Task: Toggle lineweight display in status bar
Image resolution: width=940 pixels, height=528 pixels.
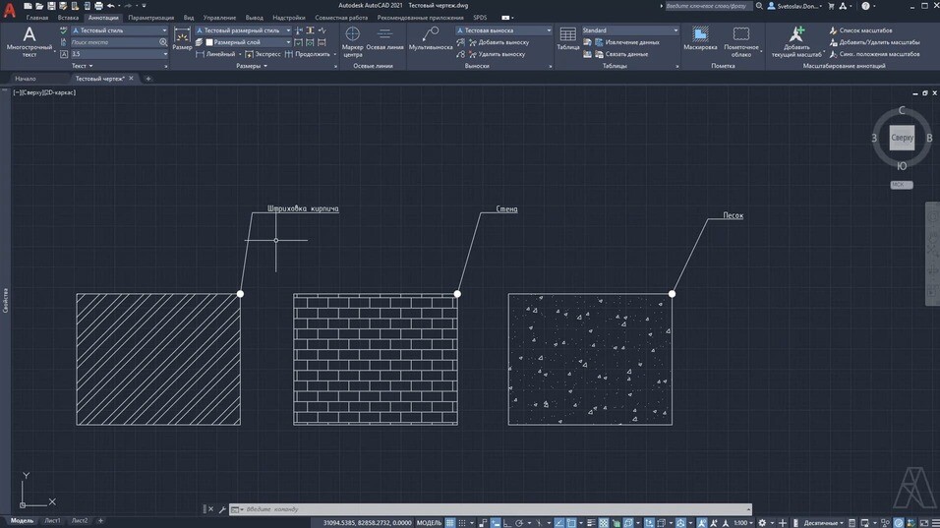Action: [x=591, y=523]
